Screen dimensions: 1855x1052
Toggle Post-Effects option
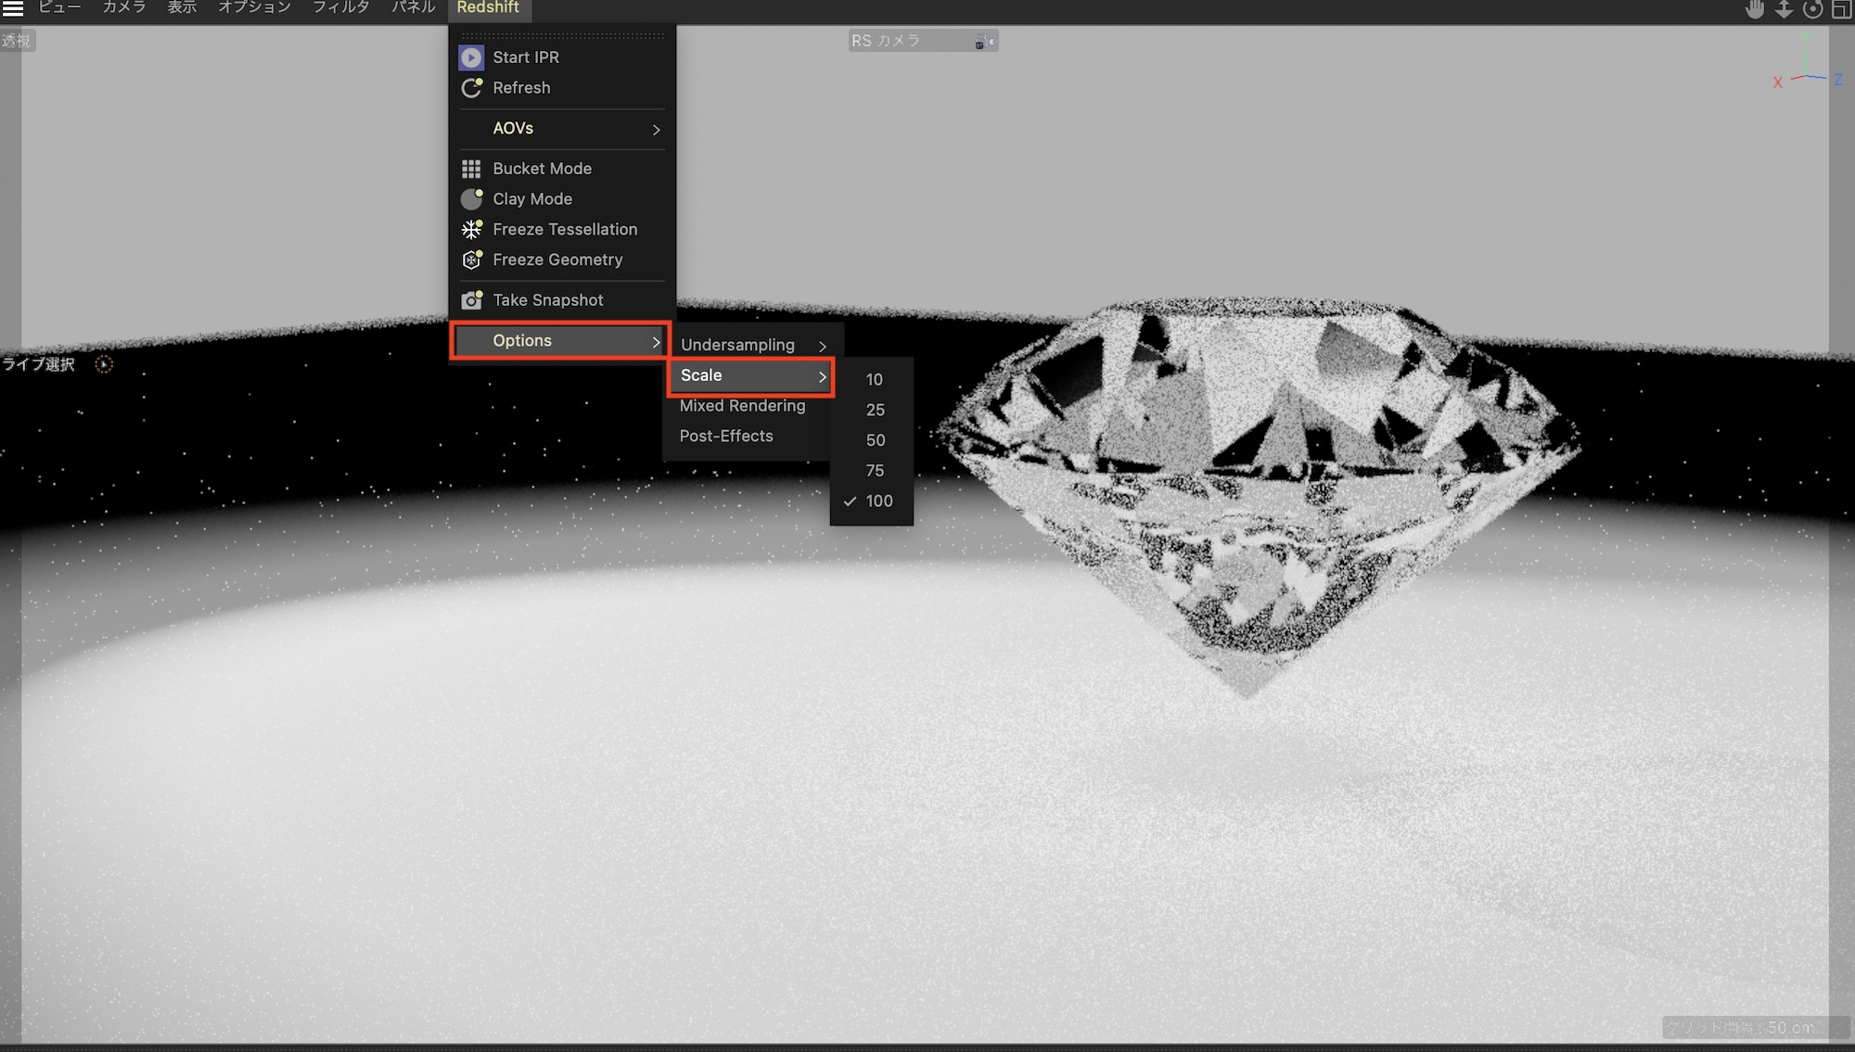pyautogui.click(x=725, y=437)
